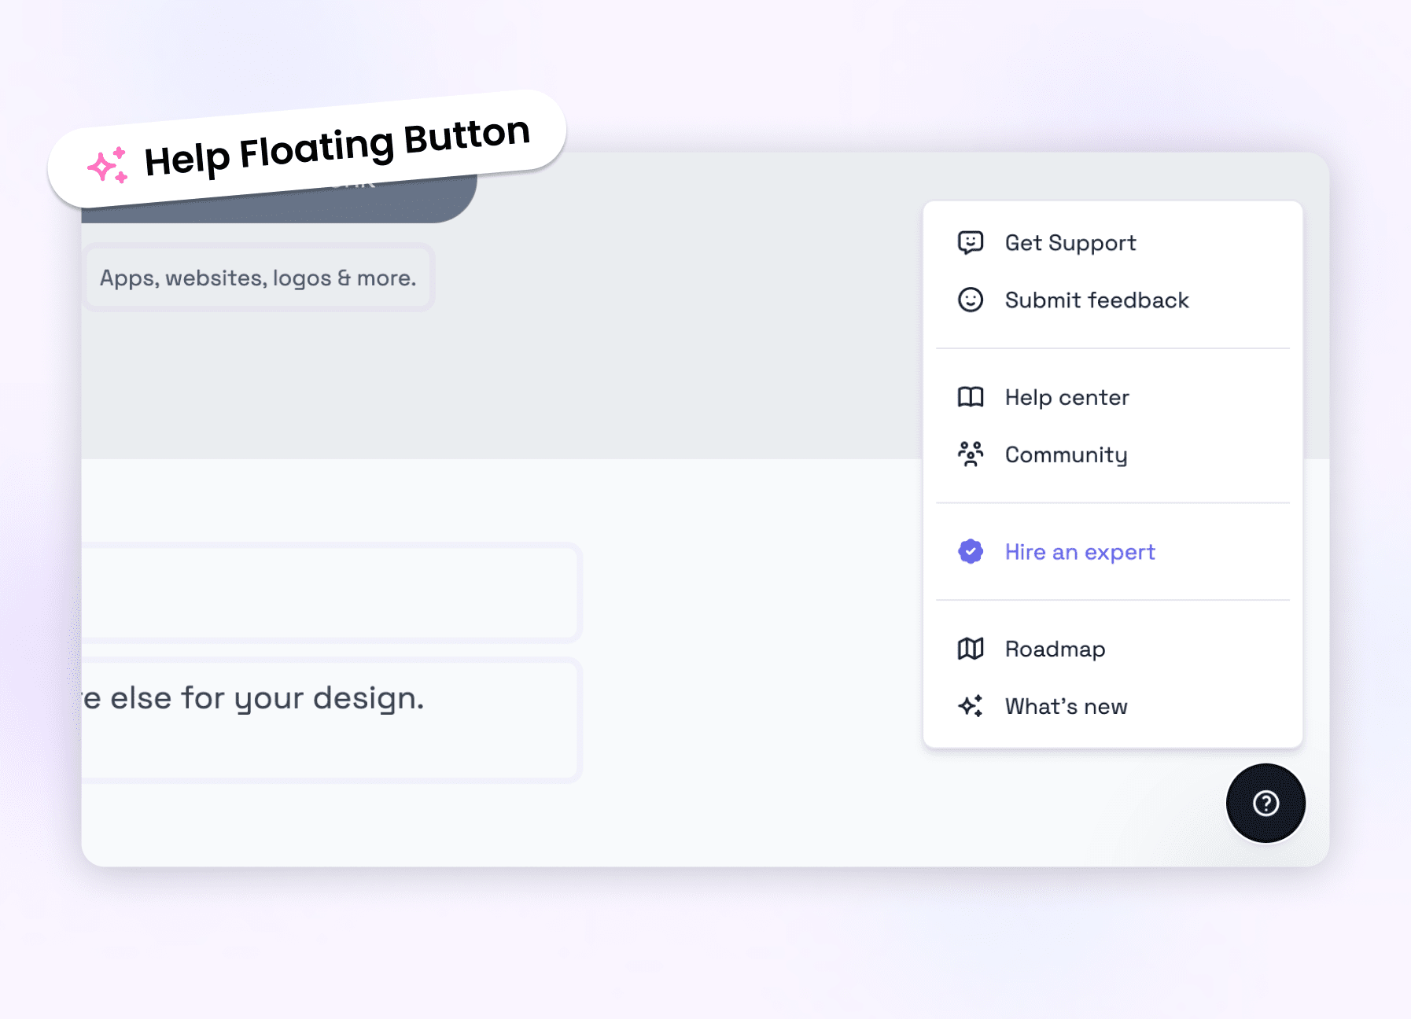The height and width of the screenshot is (1019, 1411).
Task: Click the Apps, websites, logos & more field
Action: 258,278
